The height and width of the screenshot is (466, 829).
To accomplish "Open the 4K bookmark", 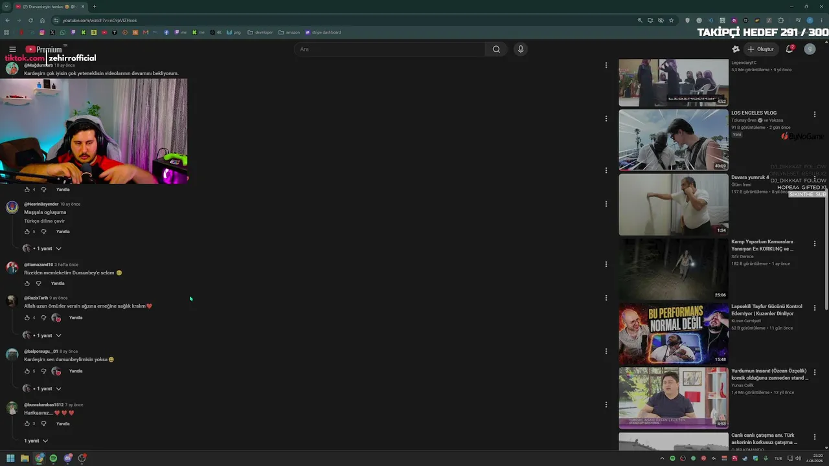I will (x=216, y=32).
